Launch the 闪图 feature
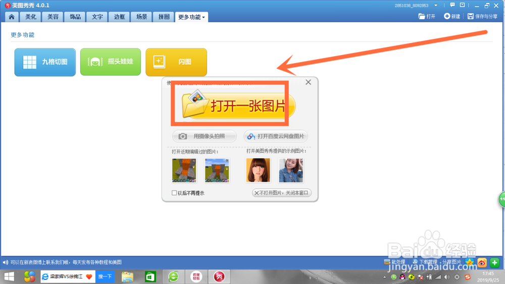Viewport: 505px width, 284px height. pos(176,62)
